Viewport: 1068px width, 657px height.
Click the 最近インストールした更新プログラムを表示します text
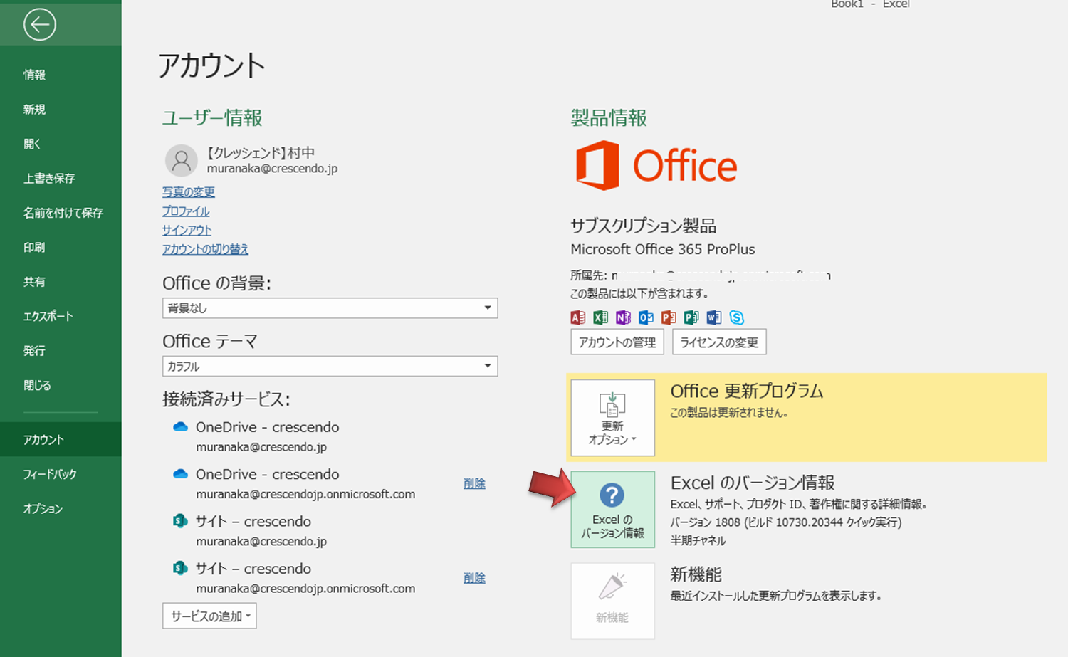[x=776, y=596]
